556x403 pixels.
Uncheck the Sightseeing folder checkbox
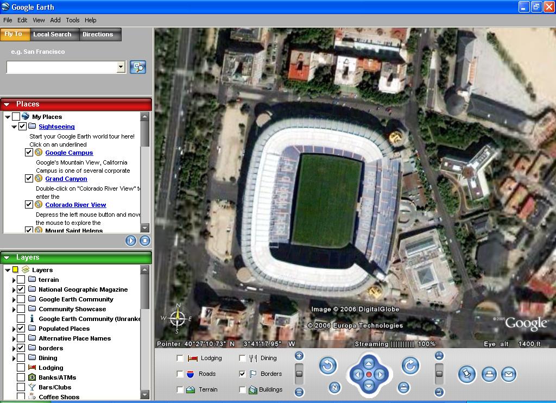(x=22, y=126)
